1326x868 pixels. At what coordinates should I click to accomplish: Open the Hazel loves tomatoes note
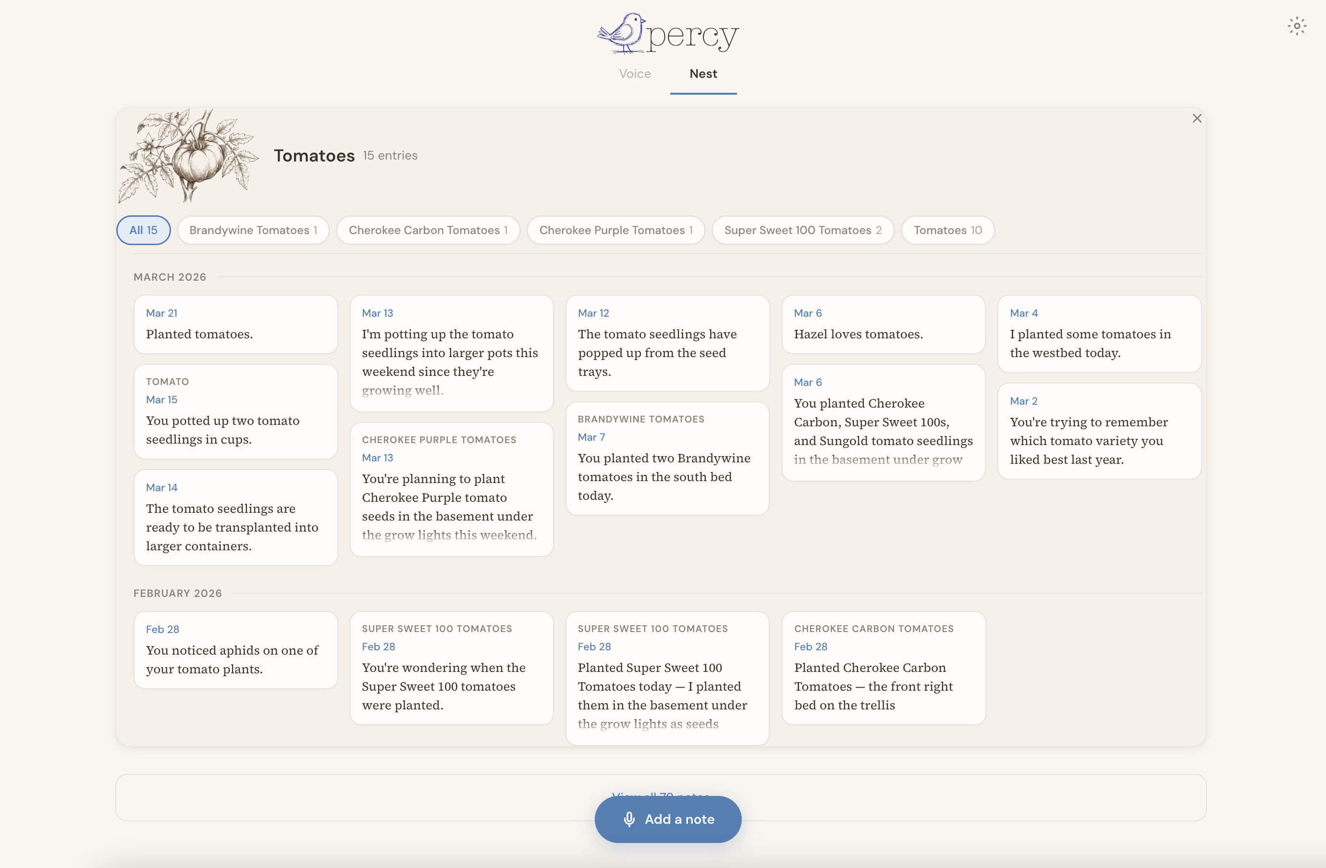click(x=883, y=324)
